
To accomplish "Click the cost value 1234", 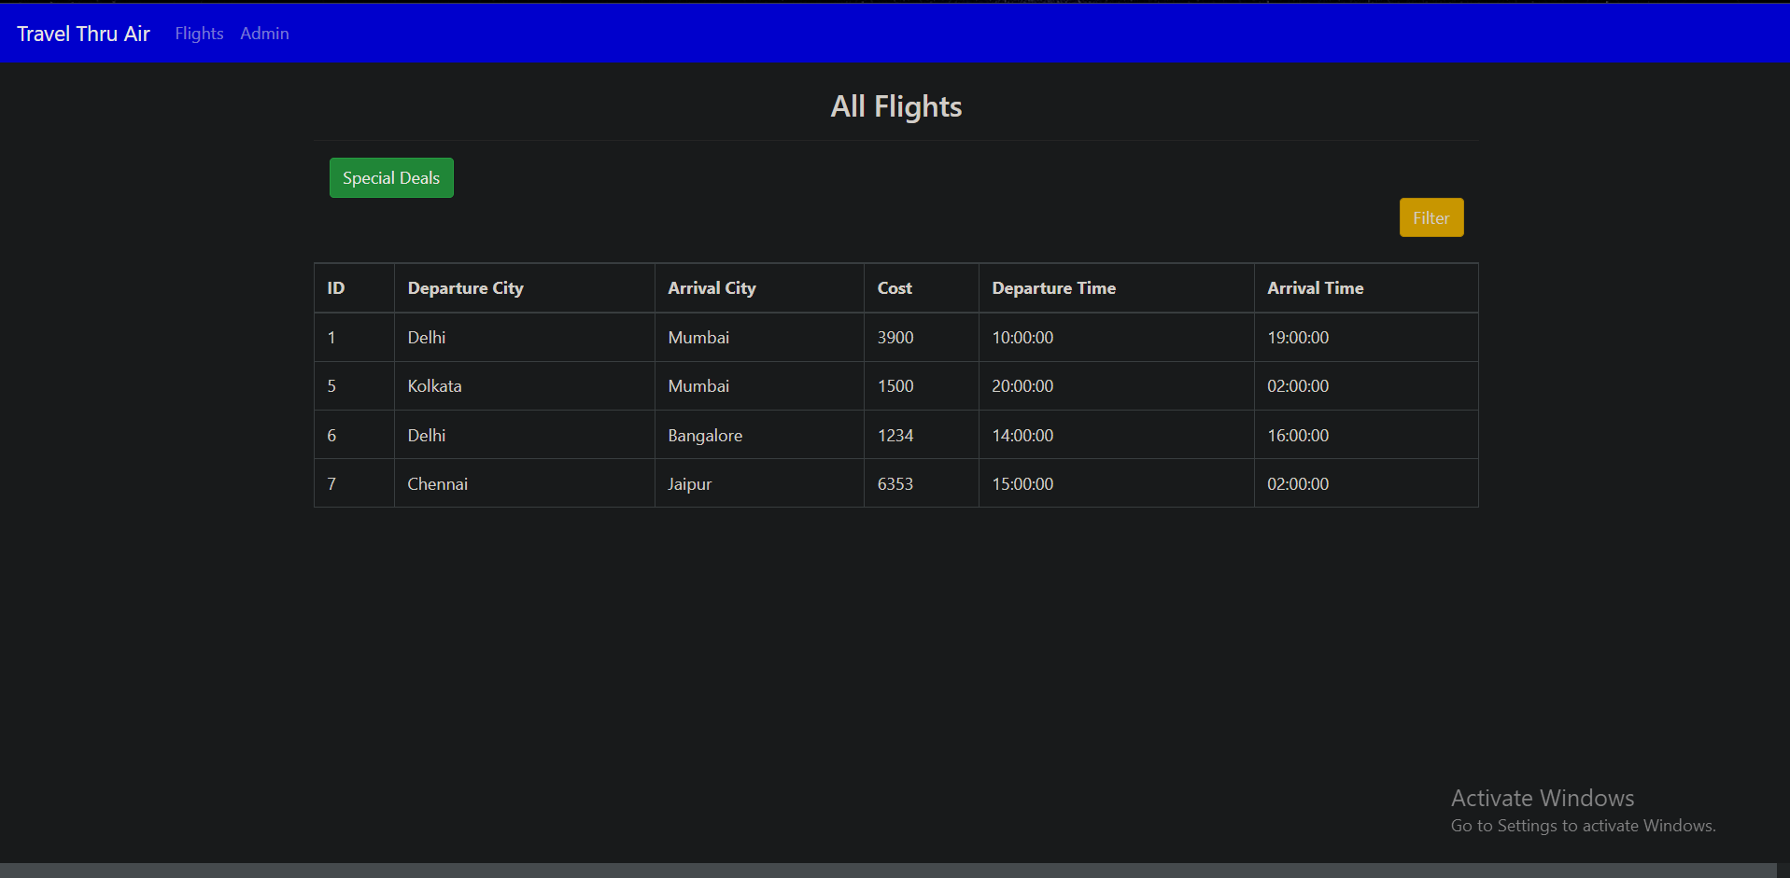I will tap(921, 435).
